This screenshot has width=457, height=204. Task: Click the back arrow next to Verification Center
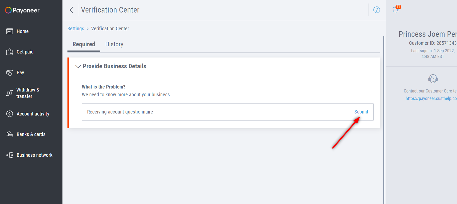tap(71, 10)
